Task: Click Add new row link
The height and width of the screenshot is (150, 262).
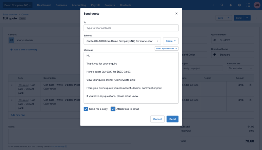Action: pyautogui.click(x=18, y=115)
